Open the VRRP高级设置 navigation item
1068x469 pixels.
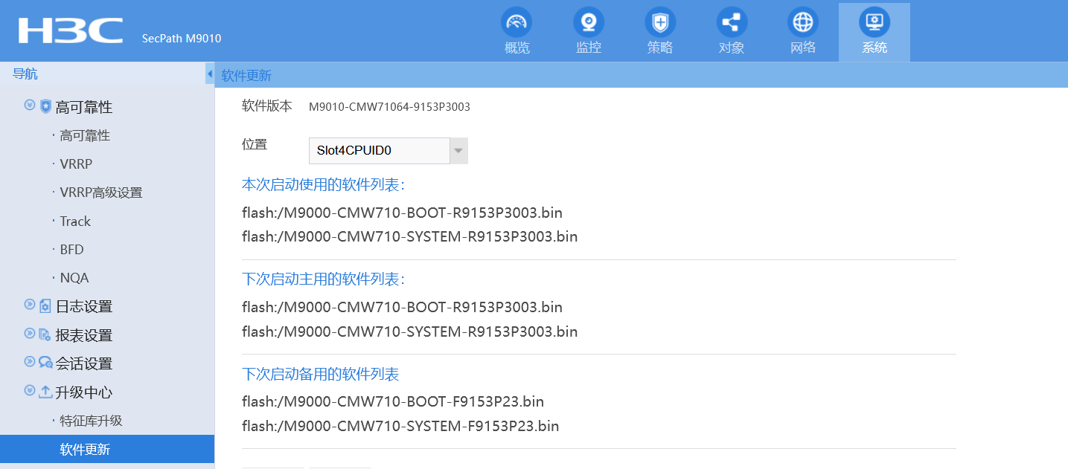[100, 193]
